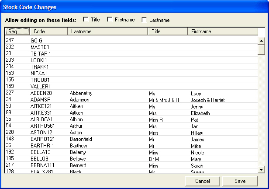Select the BELLA13 code cell
Screen dimensions: 269x189
pyautogui.click(x=41, y=152)
